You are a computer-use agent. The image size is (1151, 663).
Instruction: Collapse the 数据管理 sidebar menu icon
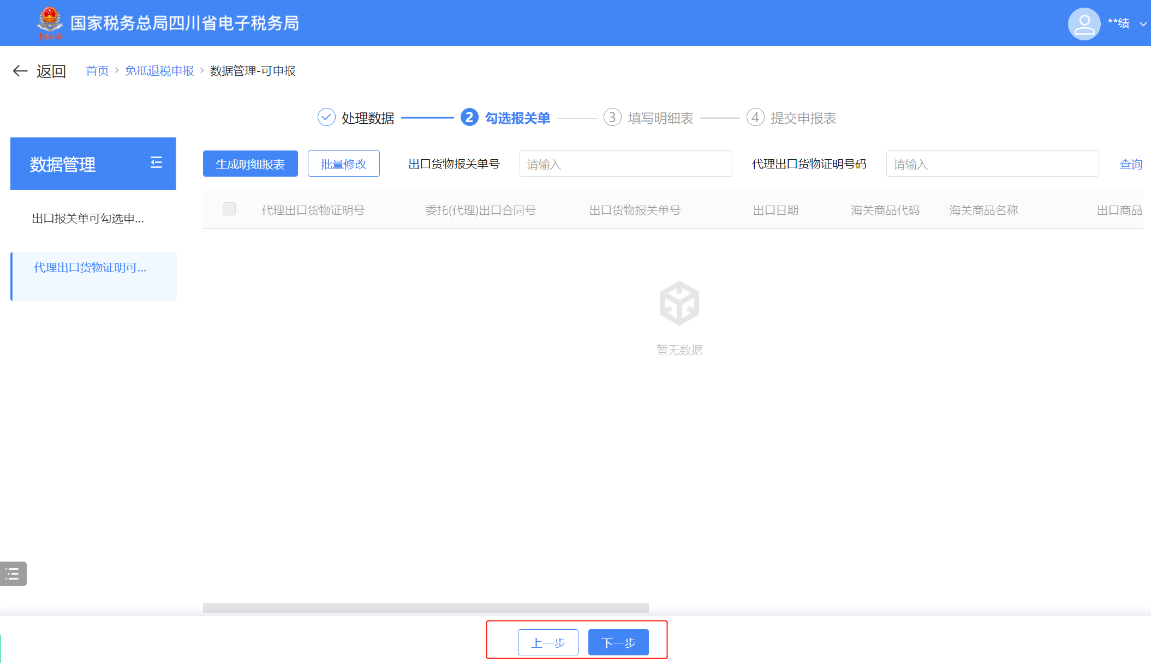coord(156,162)
